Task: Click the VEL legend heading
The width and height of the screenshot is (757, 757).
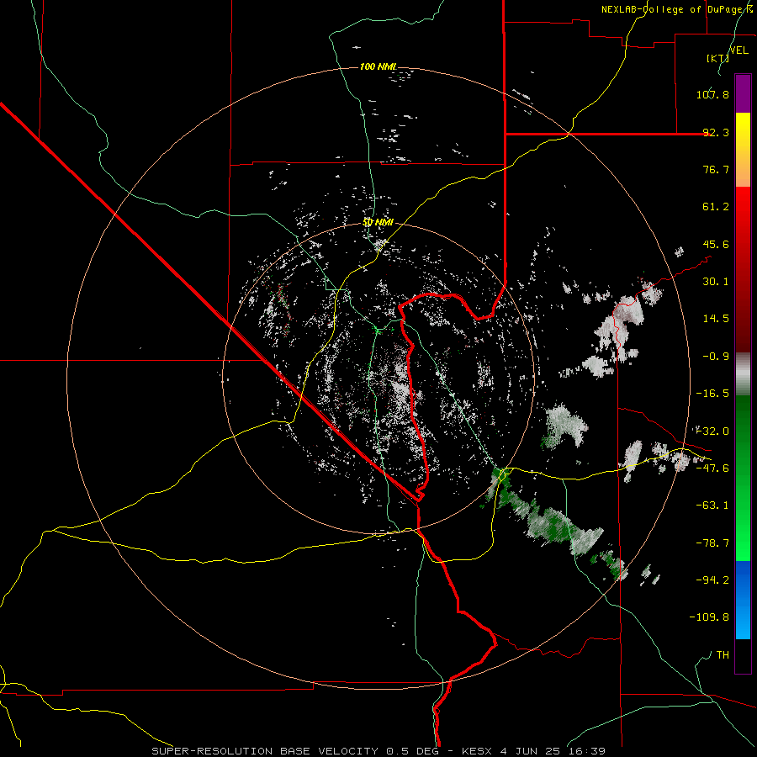Action: click(x=738, y=50)
